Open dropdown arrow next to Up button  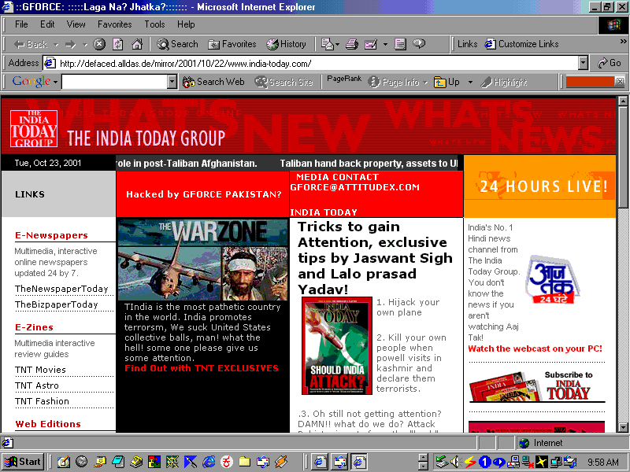pyautogui.click(x=470, y=83)
